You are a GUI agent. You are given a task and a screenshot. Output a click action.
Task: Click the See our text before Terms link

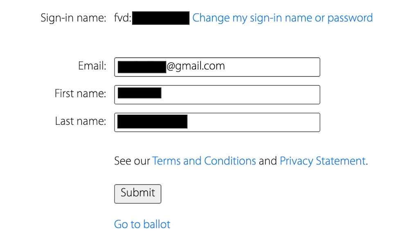coord(132,161)
